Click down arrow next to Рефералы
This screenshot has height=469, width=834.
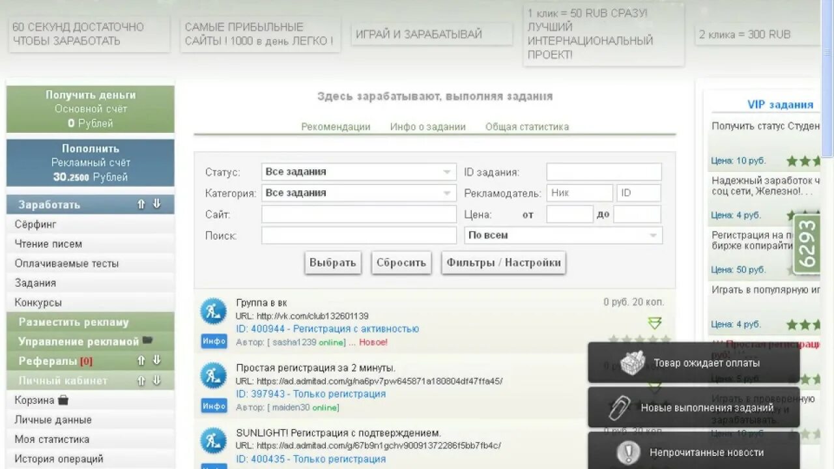156,360
